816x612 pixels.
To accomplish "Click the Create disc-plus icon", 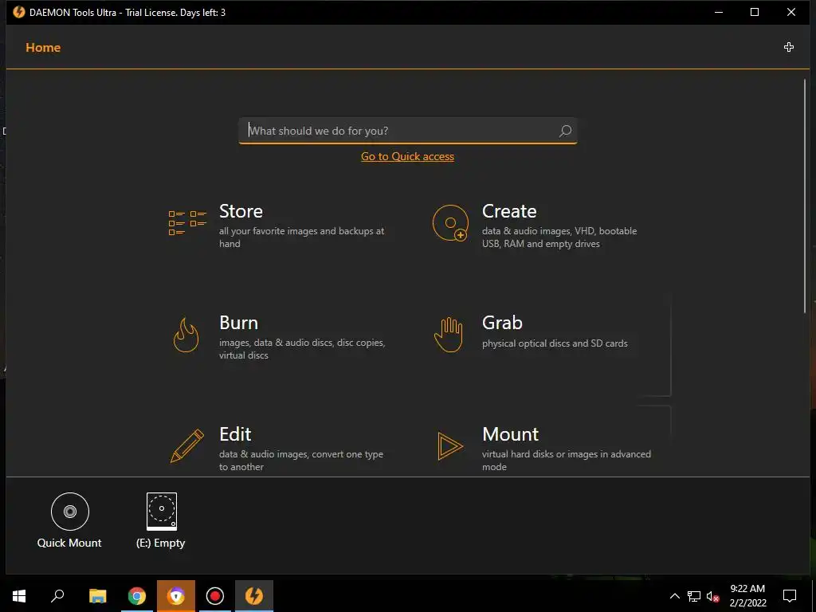I will [x=450, y=223].
